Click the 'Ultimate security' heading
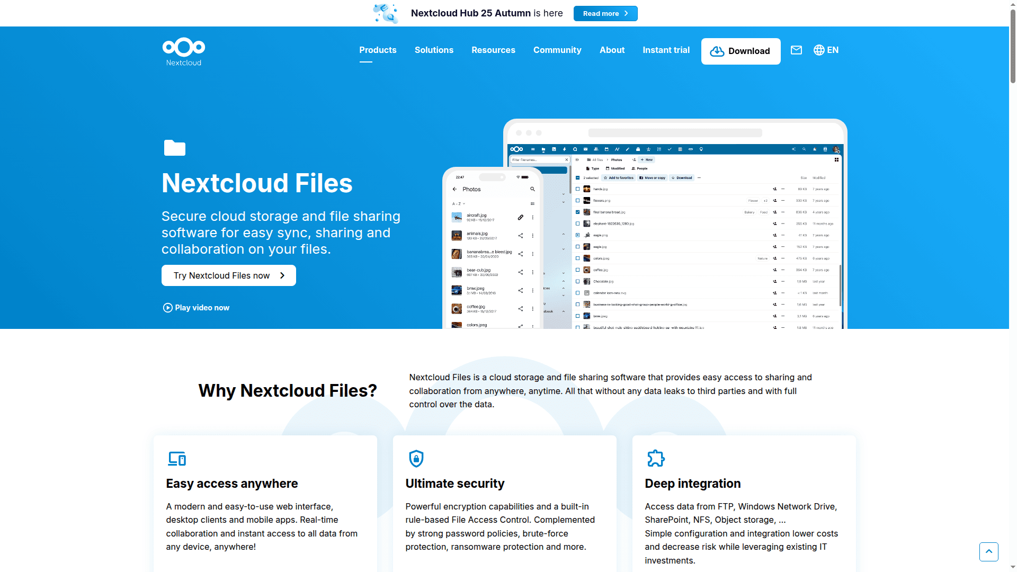 coord(455,484)
